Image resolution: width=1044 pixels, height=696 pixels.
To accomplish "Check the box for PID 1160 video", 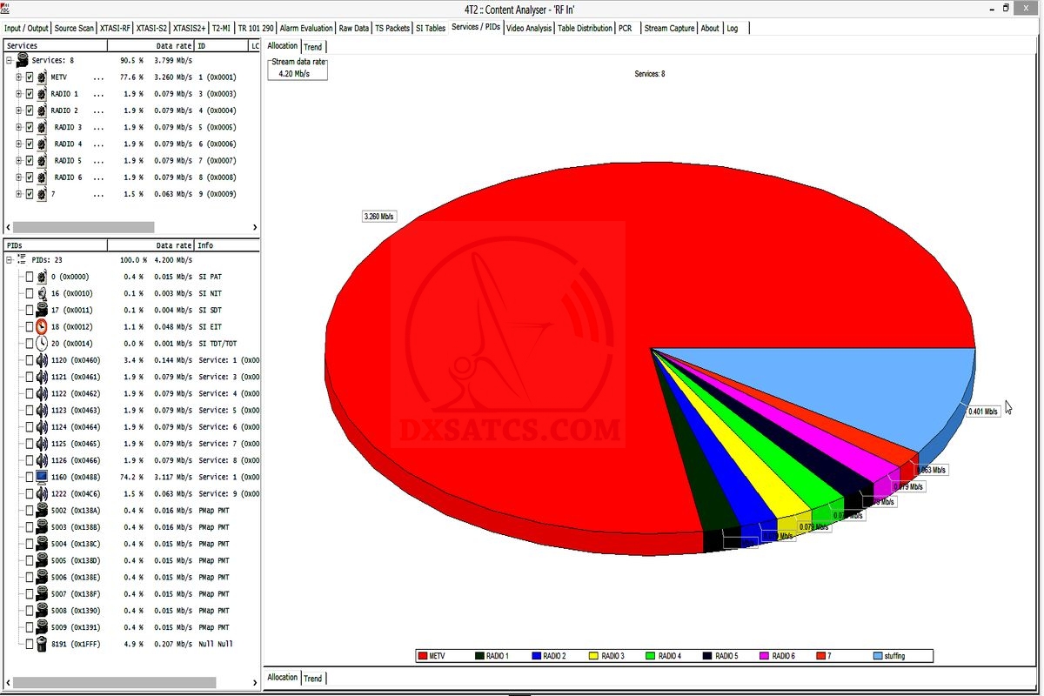I will pos(30,477).
